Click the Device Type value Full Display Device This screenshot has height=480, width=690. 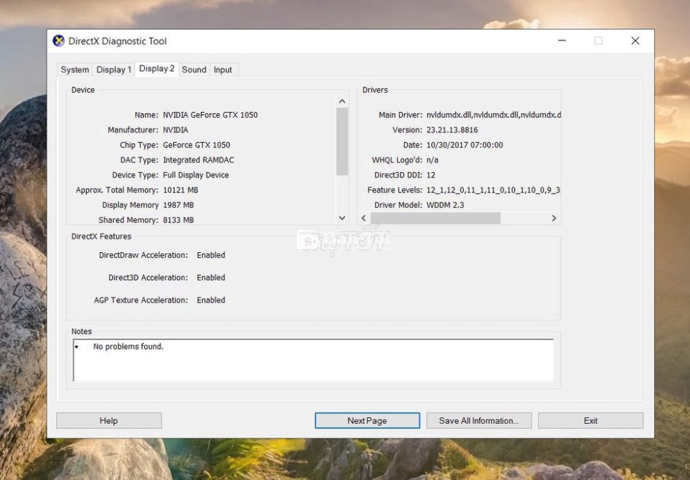(196, 175)
